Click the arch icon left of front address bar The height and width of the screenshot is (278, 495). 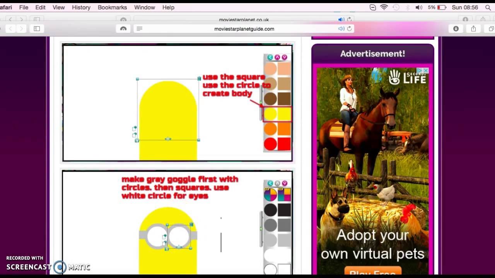pyautogui.click(x=123, y=29)
